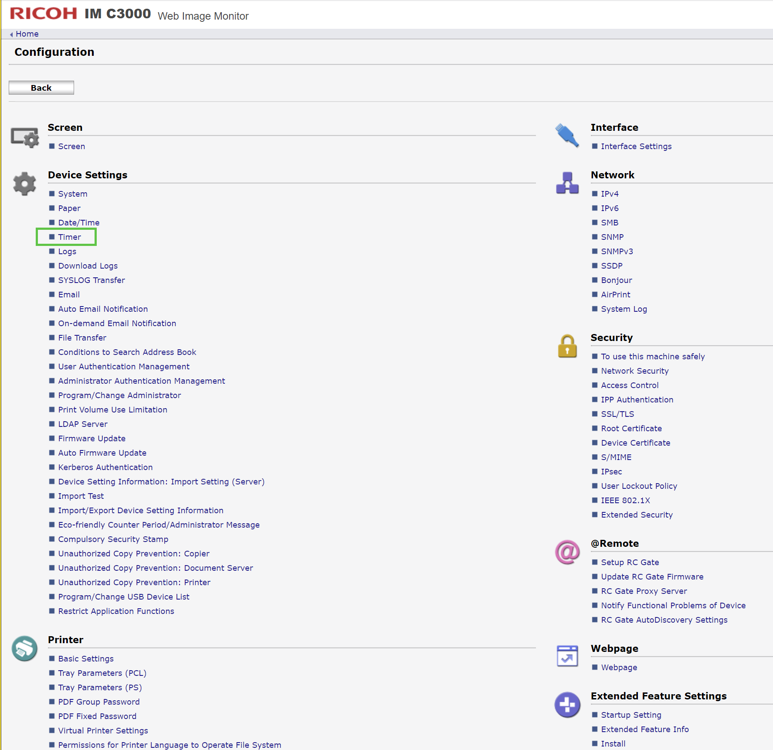Open Setup RC Gate
Image resolution: width=773 pixels, height=750 pixels.
pos(630,562)
